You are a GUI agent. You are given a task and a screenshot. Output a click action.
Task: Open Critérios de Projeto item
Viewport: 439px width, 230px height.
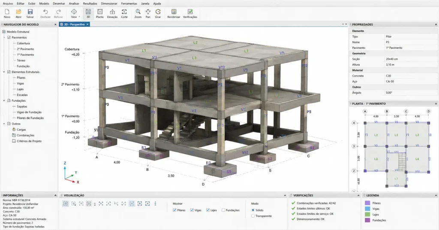pyautogui.click(x=29, y=141)
